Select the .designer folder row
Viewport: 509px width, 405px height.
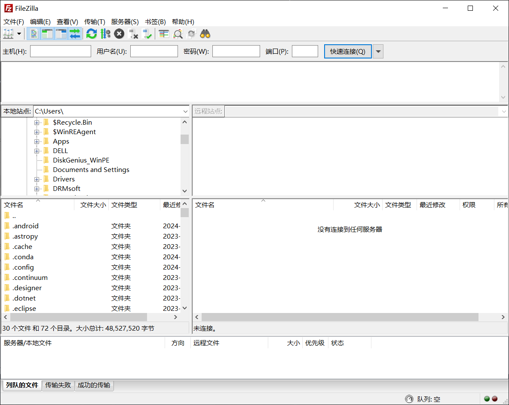92,288
